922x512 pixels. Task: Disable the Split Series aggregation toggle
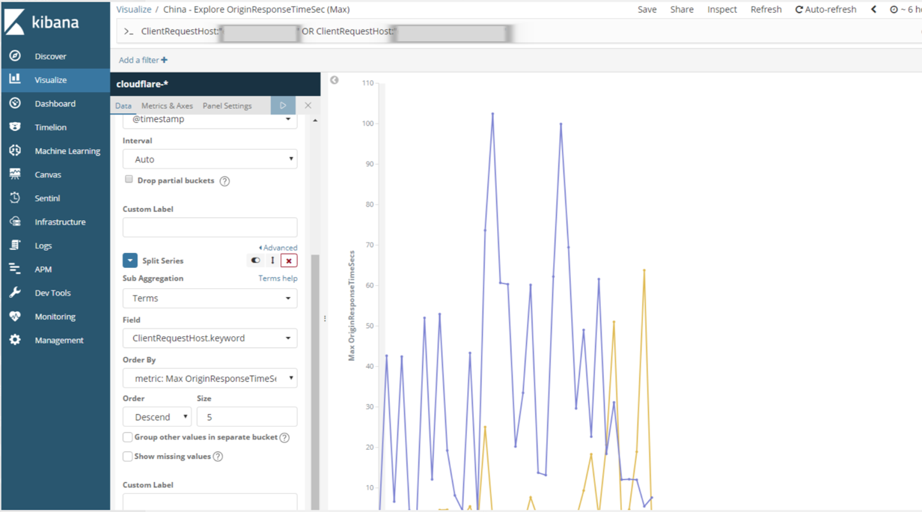click(x=255, y=260)
